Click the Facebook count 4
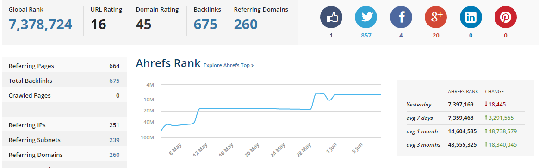Viewport: 545px width, 168px height. coord(401,36)
